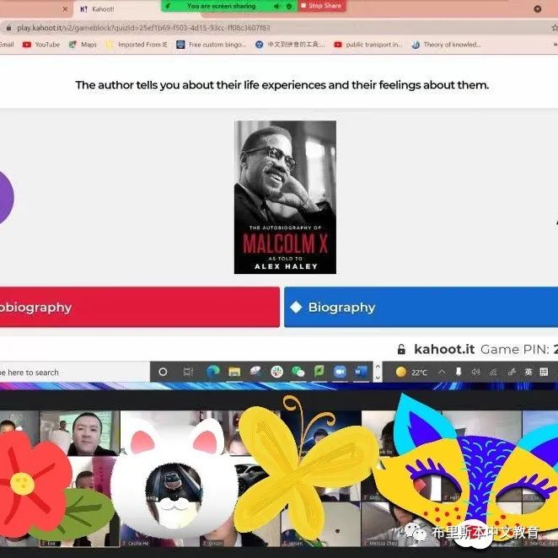Open the Theory of knowledge bookmark
The height and width of the screenshot is (558, 558).
pyautogui.click(x=446, y=45)
